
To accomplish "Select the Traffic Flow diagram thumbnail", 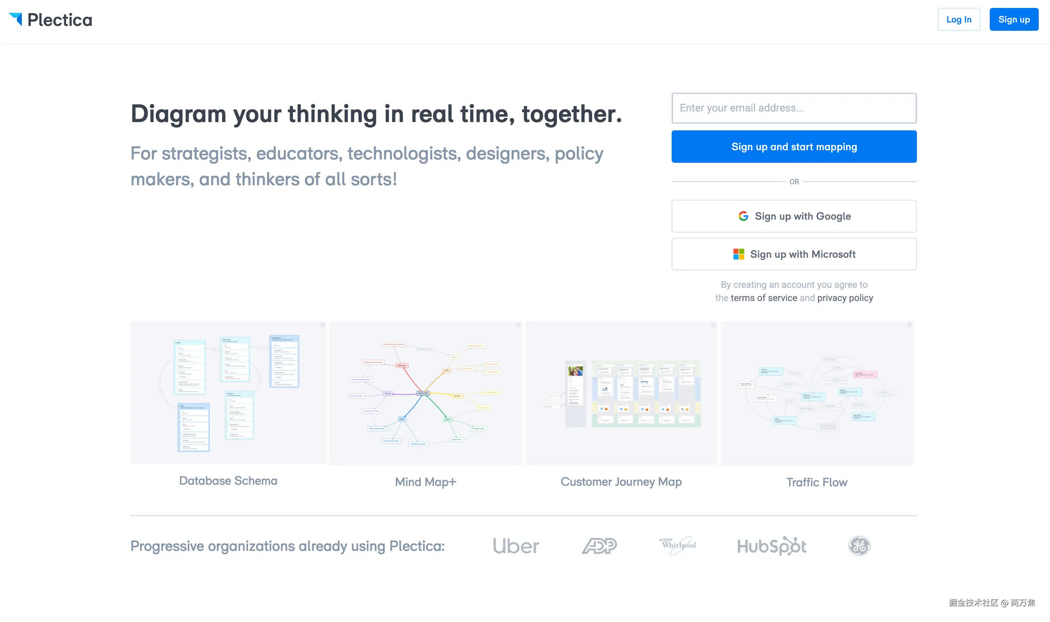I will 817,393.
